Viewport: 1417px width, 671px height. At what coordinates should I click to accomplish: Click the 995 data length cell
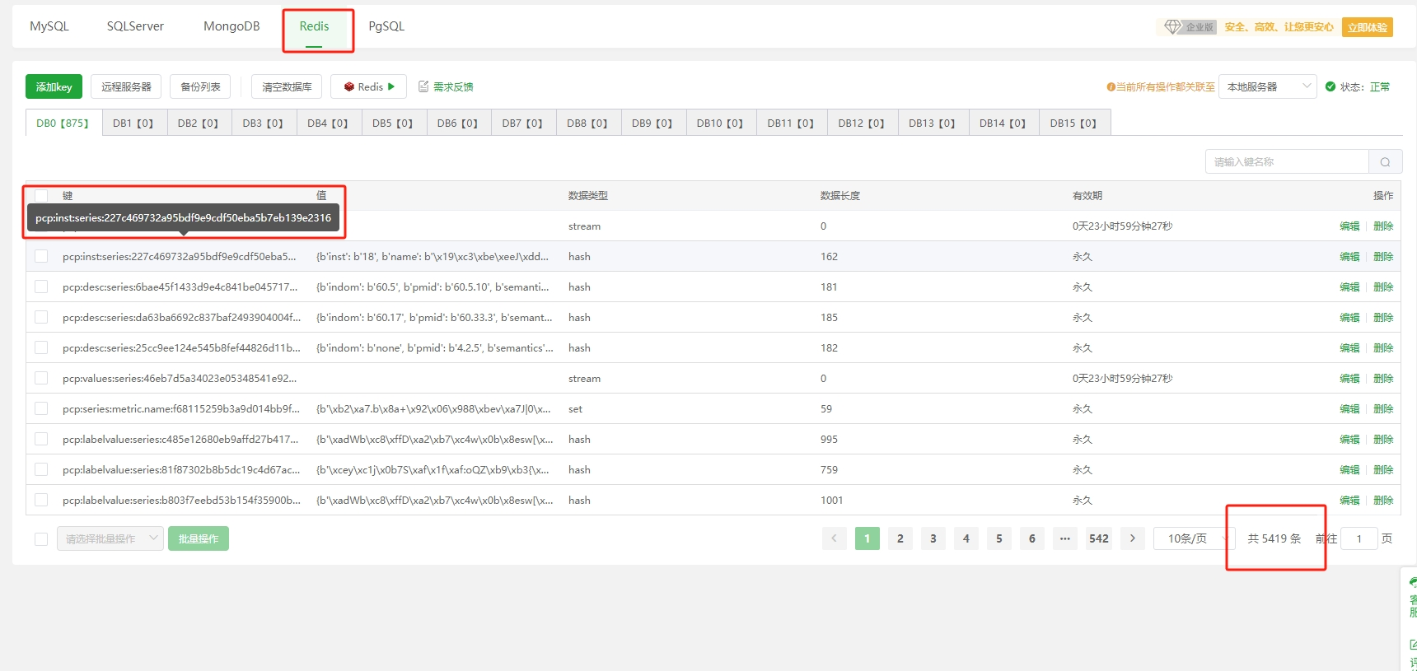[x=830, y=439]
